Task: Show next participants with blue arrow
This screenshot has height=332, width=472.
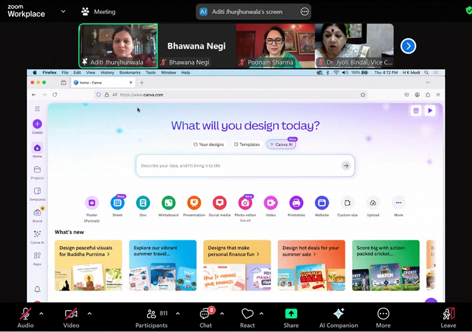Action: [x=408, y=46]
